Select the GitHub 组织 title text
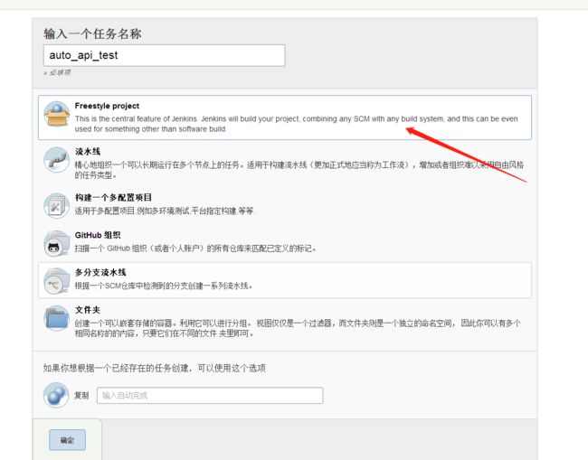 pos(98,235)
